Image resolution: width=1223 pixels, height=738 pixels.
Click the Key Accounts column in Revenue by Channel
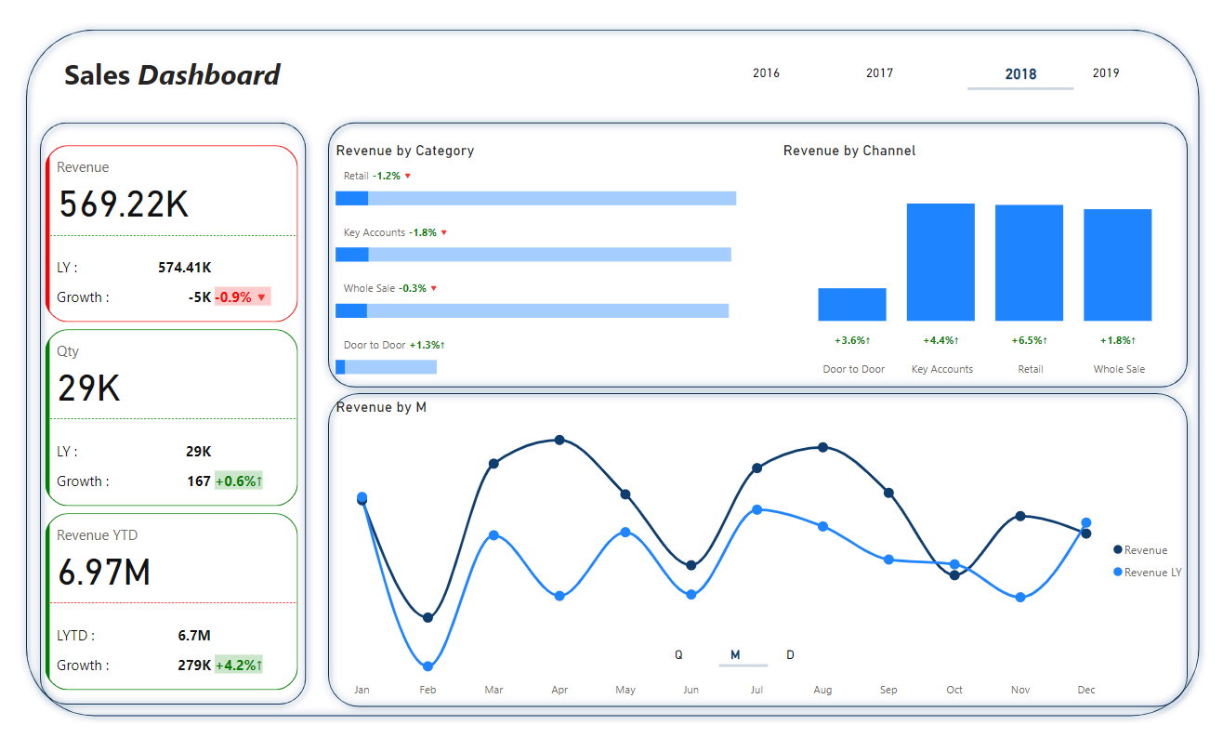[x=940, y=262]
